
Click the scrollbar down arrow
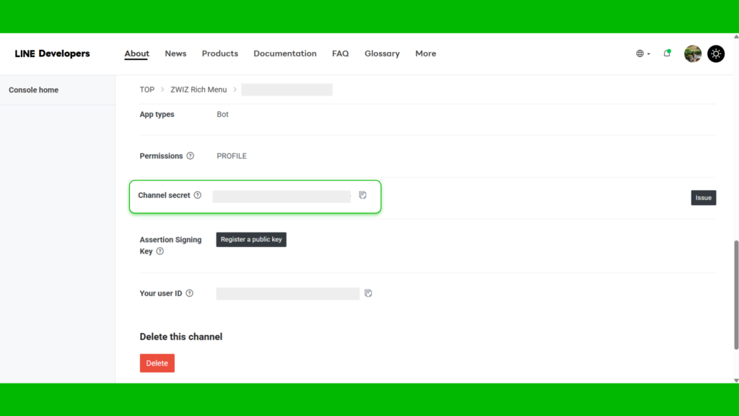tap(736, 380)
